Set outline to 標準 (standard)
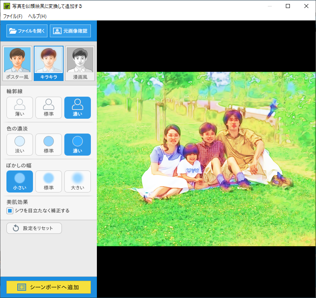Screen dimensions: 316x298 tap(49, 107)
